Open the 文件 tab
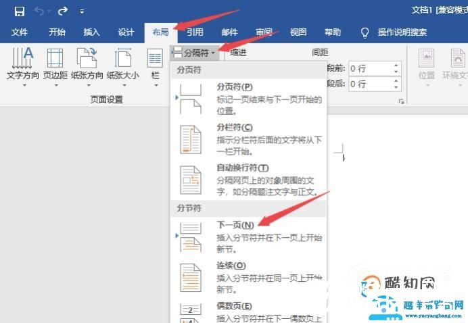The width and height of the screenshot is (468, 323). click(20, 32)
